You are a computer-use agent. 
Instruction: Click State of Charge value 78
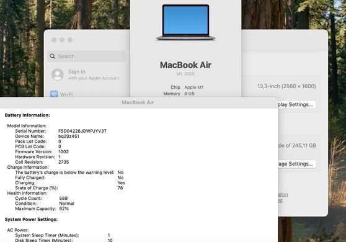coord(120,188)
